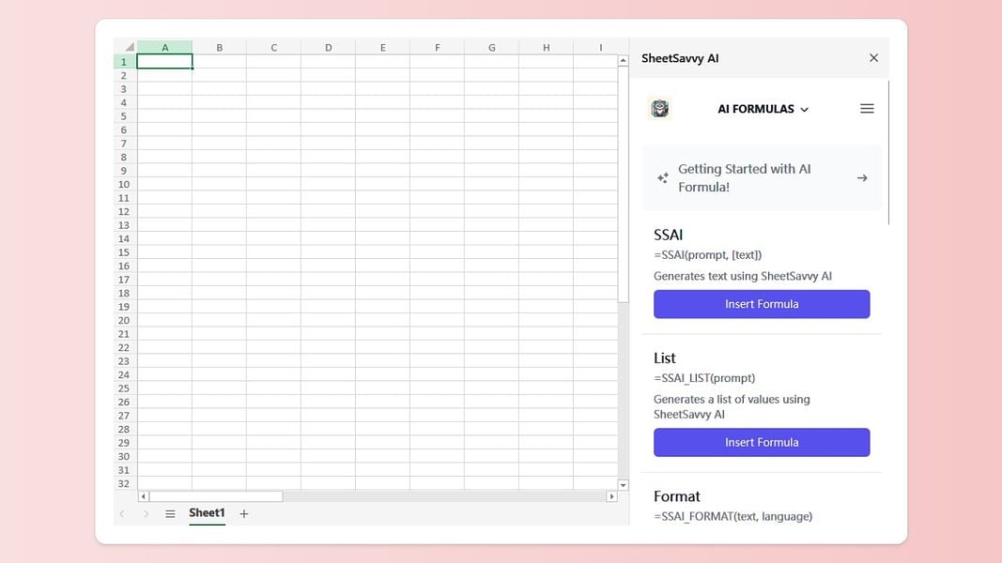Click the vertical scrollbar up arrow
The image size is (1002, 563).
coord(623,60)
